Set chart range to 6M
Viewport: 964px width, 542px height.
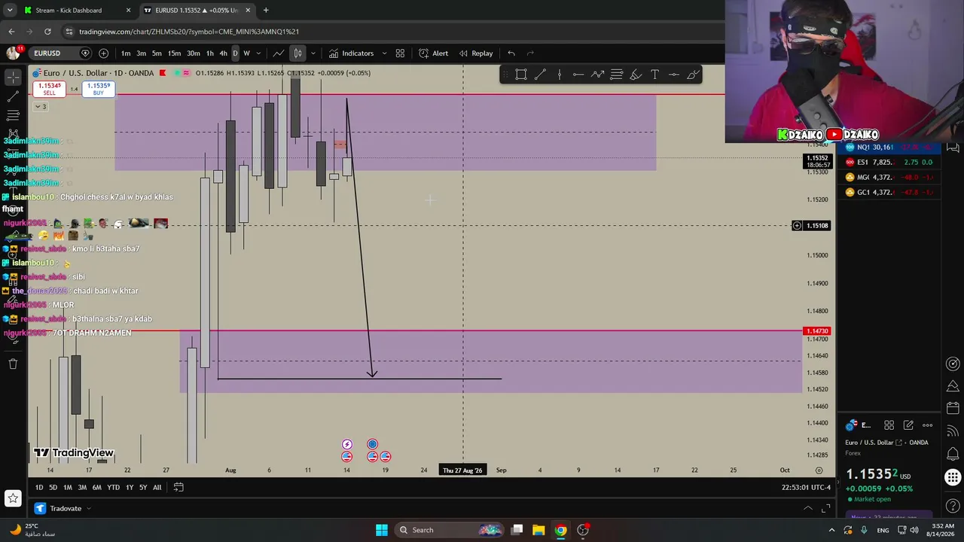point(96,488)
